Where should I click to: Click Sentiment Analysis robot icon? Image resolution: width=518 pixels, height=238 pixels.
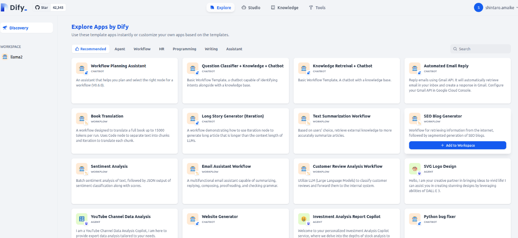click(82, 169)
